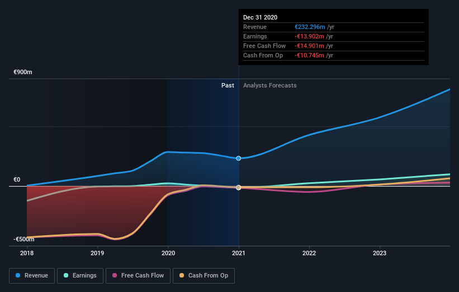Click the Analysts Forecasts label
The height and width of the screenshot is (292, 459).
(270, 85)
